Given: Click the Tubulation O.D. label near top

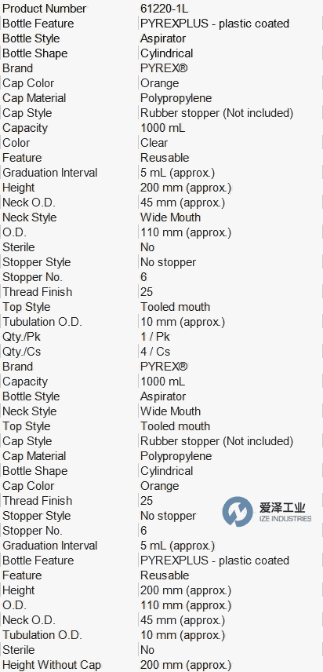Looking at the screenshot, I should point(42,322).
